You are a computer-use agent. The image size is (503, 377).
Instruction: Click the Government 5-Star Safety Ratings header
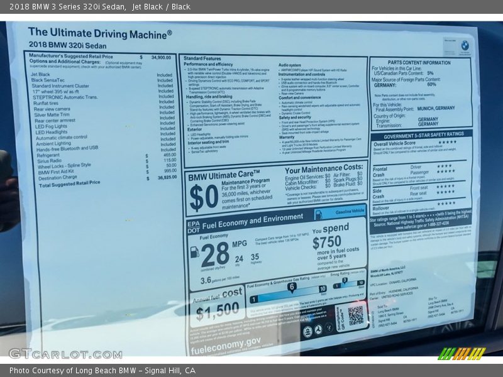[x=424, y=135]
